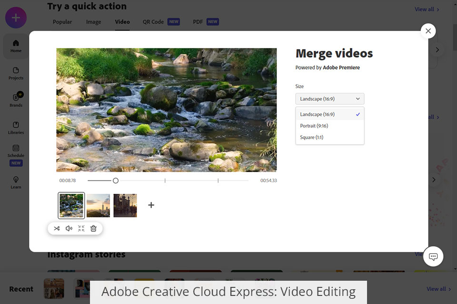This screenshot has width=457, height=304.
Task: Click the Merge videos heading
Action: coord(334,53)
